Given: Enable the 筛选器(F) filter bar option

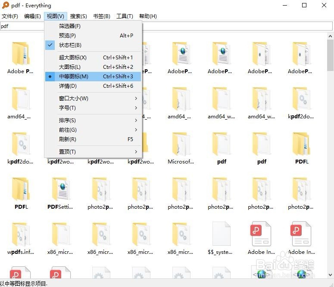Looking at the screenshot, I should (x=93, y=26).
